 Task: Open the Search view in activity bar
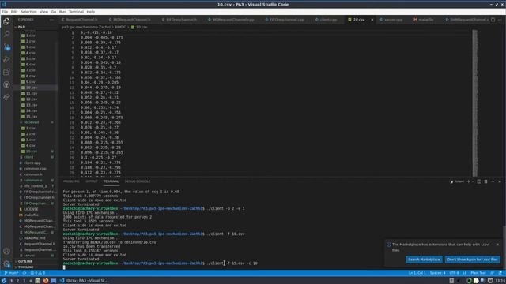pos(6,34)
